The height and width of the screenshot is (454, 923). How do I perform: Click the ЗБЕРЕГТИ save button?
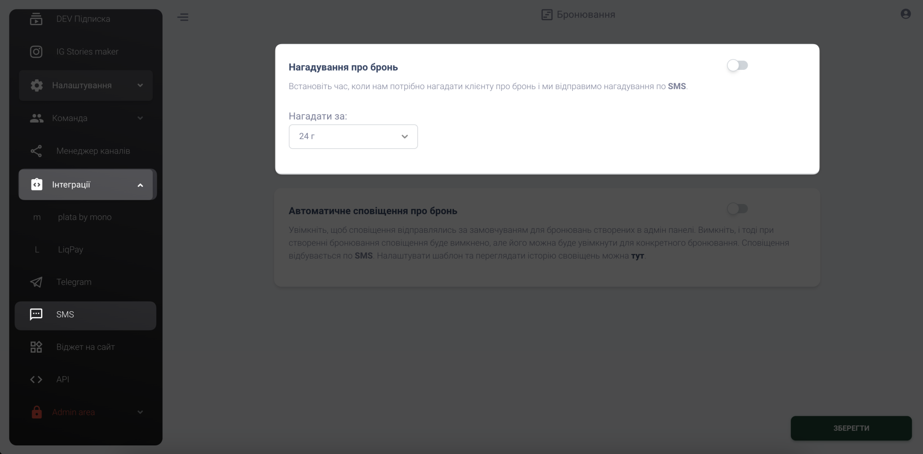click(851, 428)
